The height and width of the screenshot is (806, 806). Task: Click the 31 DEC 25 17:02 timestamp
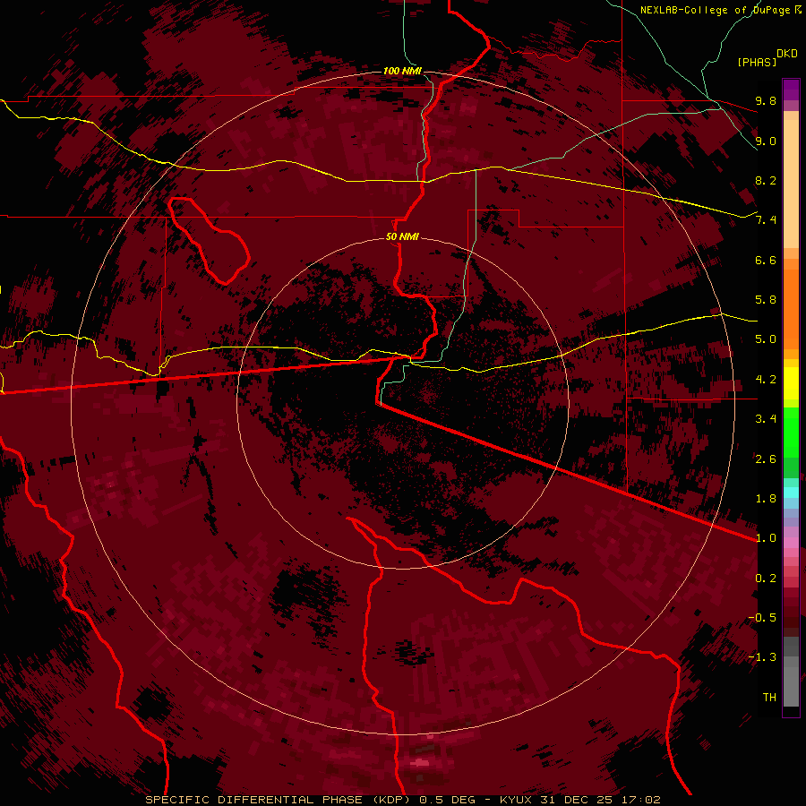coord(600,800)
